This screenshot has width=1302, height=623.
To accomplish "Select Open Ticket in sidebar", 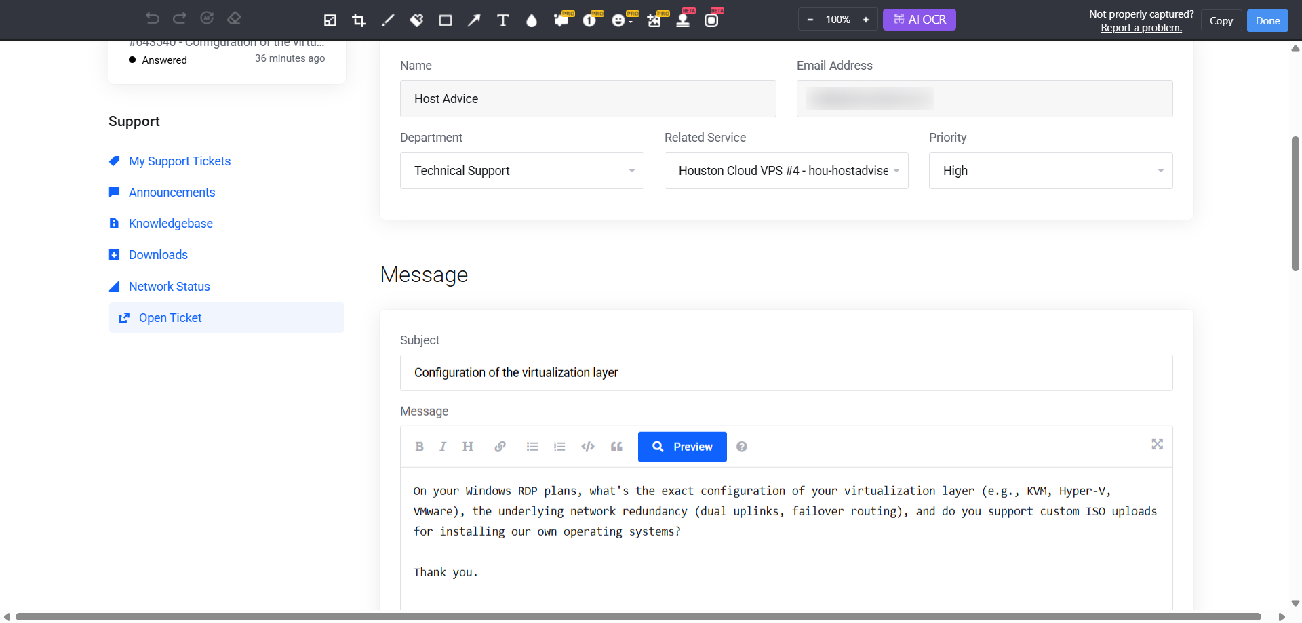I will pyautogui.click(x=226, y=318).
